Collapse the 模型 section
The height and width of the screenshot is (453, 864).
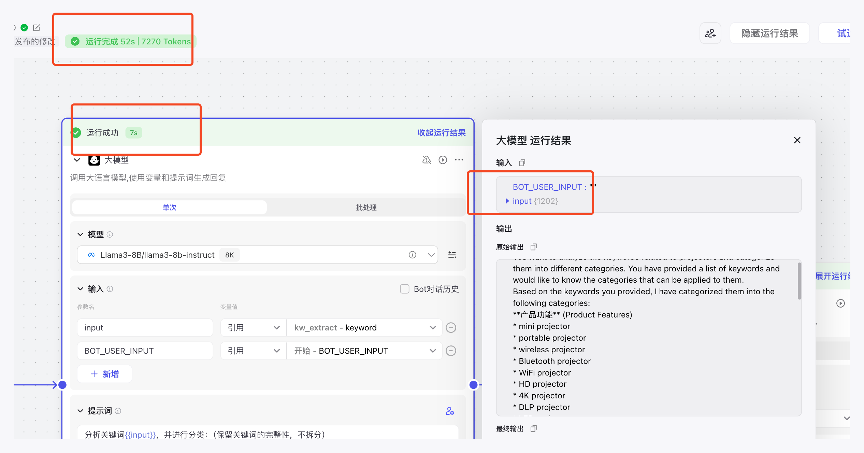click(80, 235)
